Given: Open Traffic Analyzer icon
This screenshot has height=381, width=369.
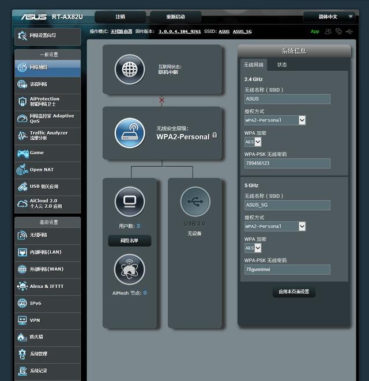Looking at the screenshot, I should [x=22, y=136].
